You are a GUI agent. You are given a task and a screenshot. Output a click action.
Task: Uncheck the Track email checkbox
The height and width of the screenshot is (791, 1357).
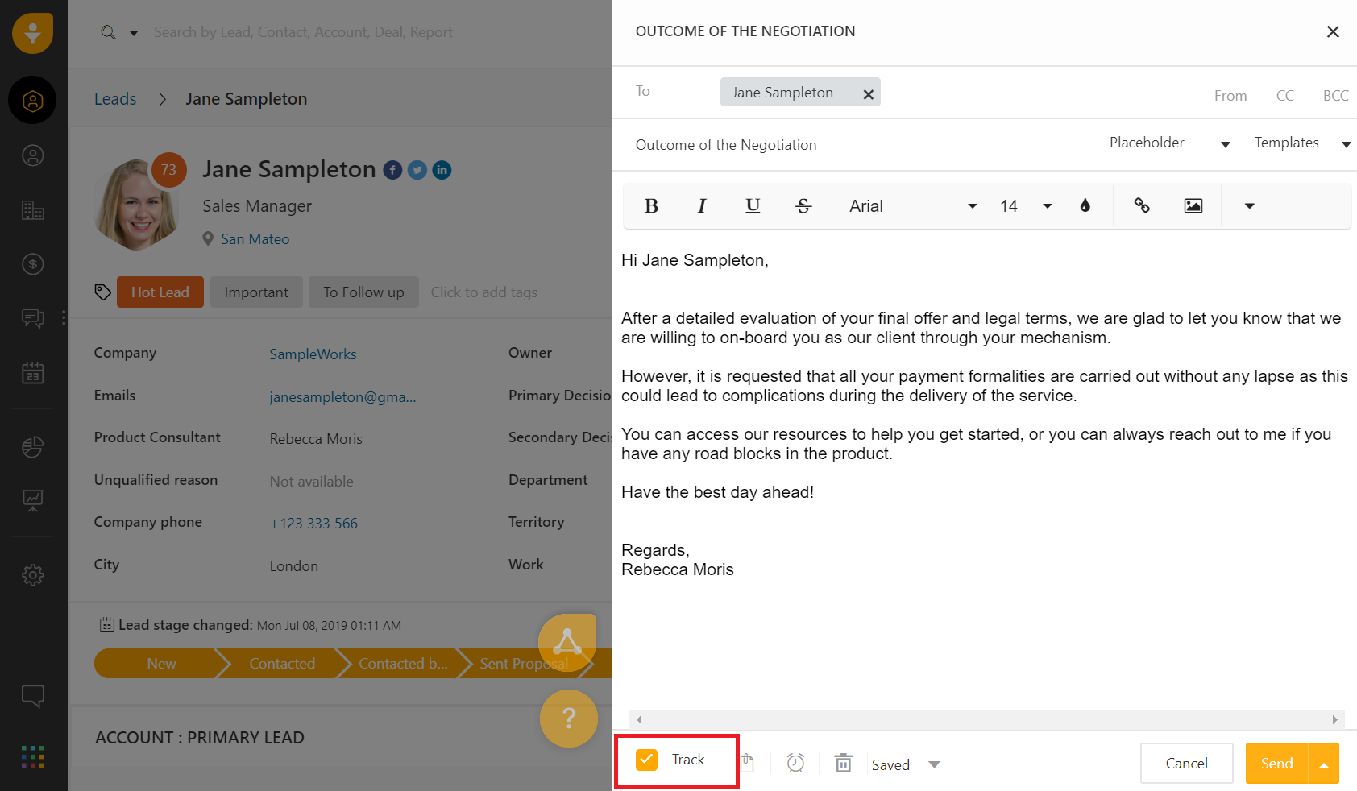click(646, 760)
